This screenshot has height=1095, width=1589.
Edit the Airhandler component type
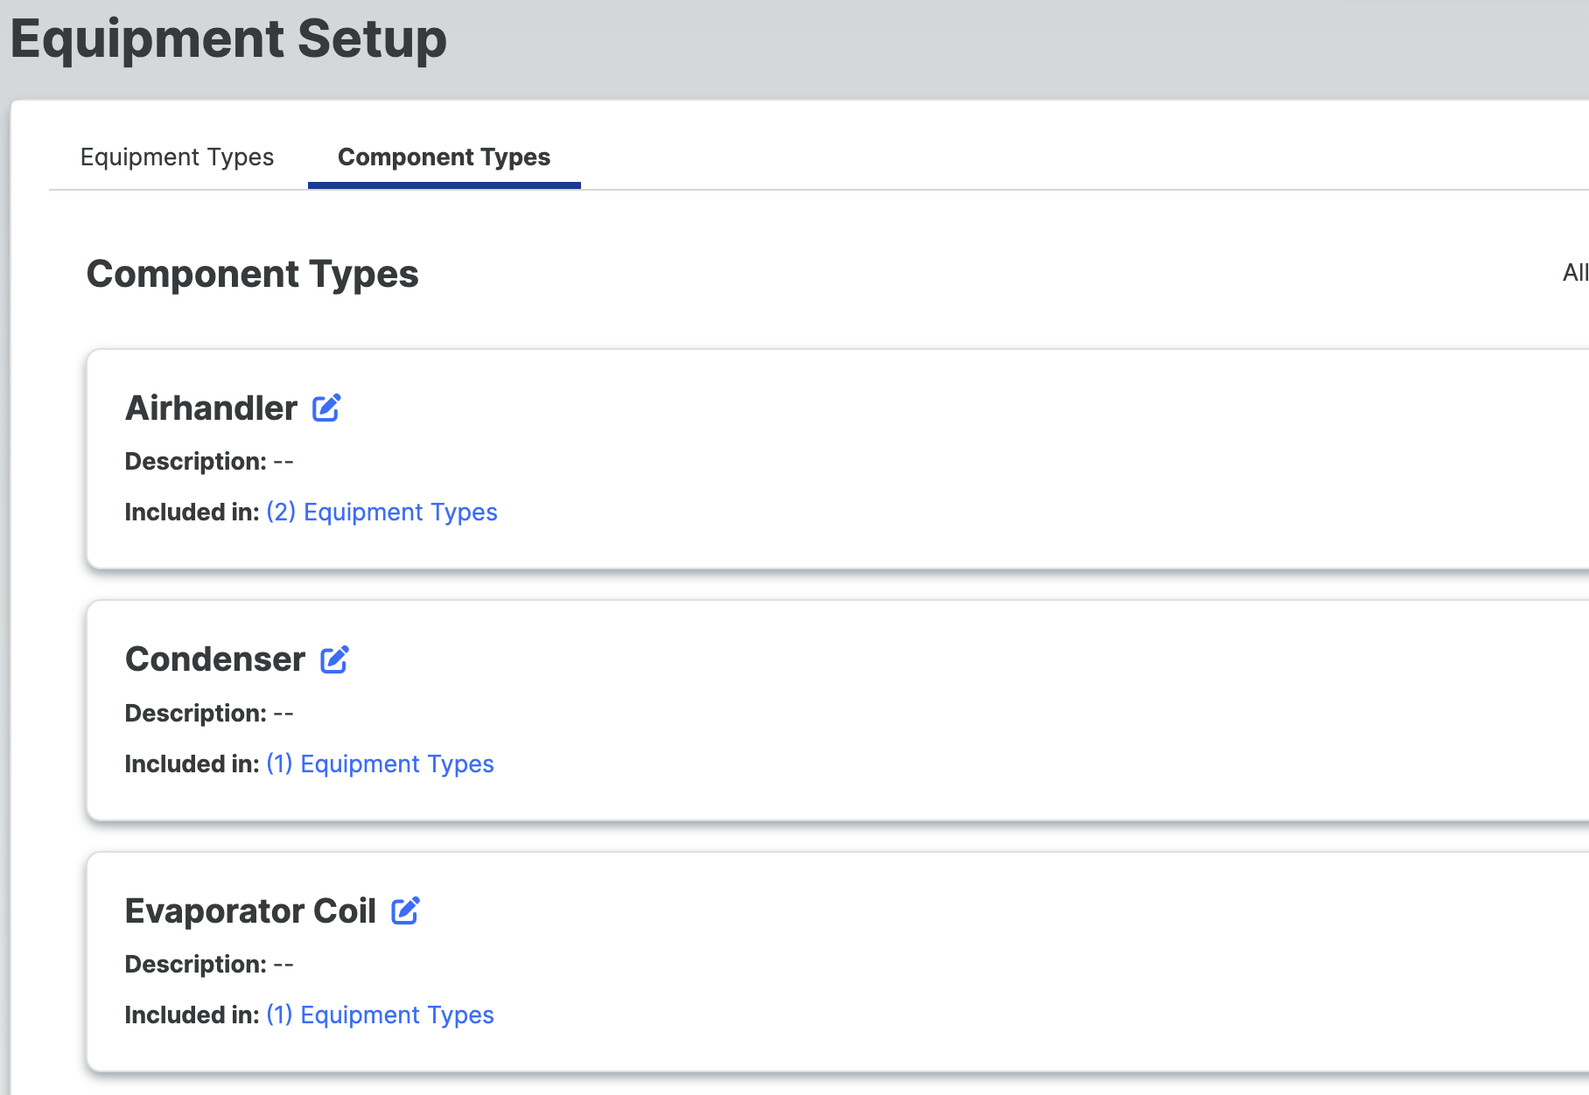[326, 408]
